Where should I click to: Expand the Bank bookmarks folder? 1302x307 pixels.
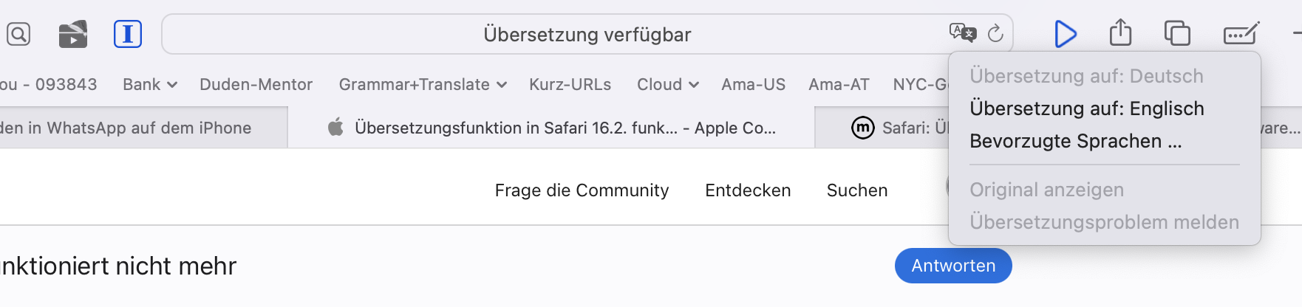pyautogui.click(x=150, y=85)
